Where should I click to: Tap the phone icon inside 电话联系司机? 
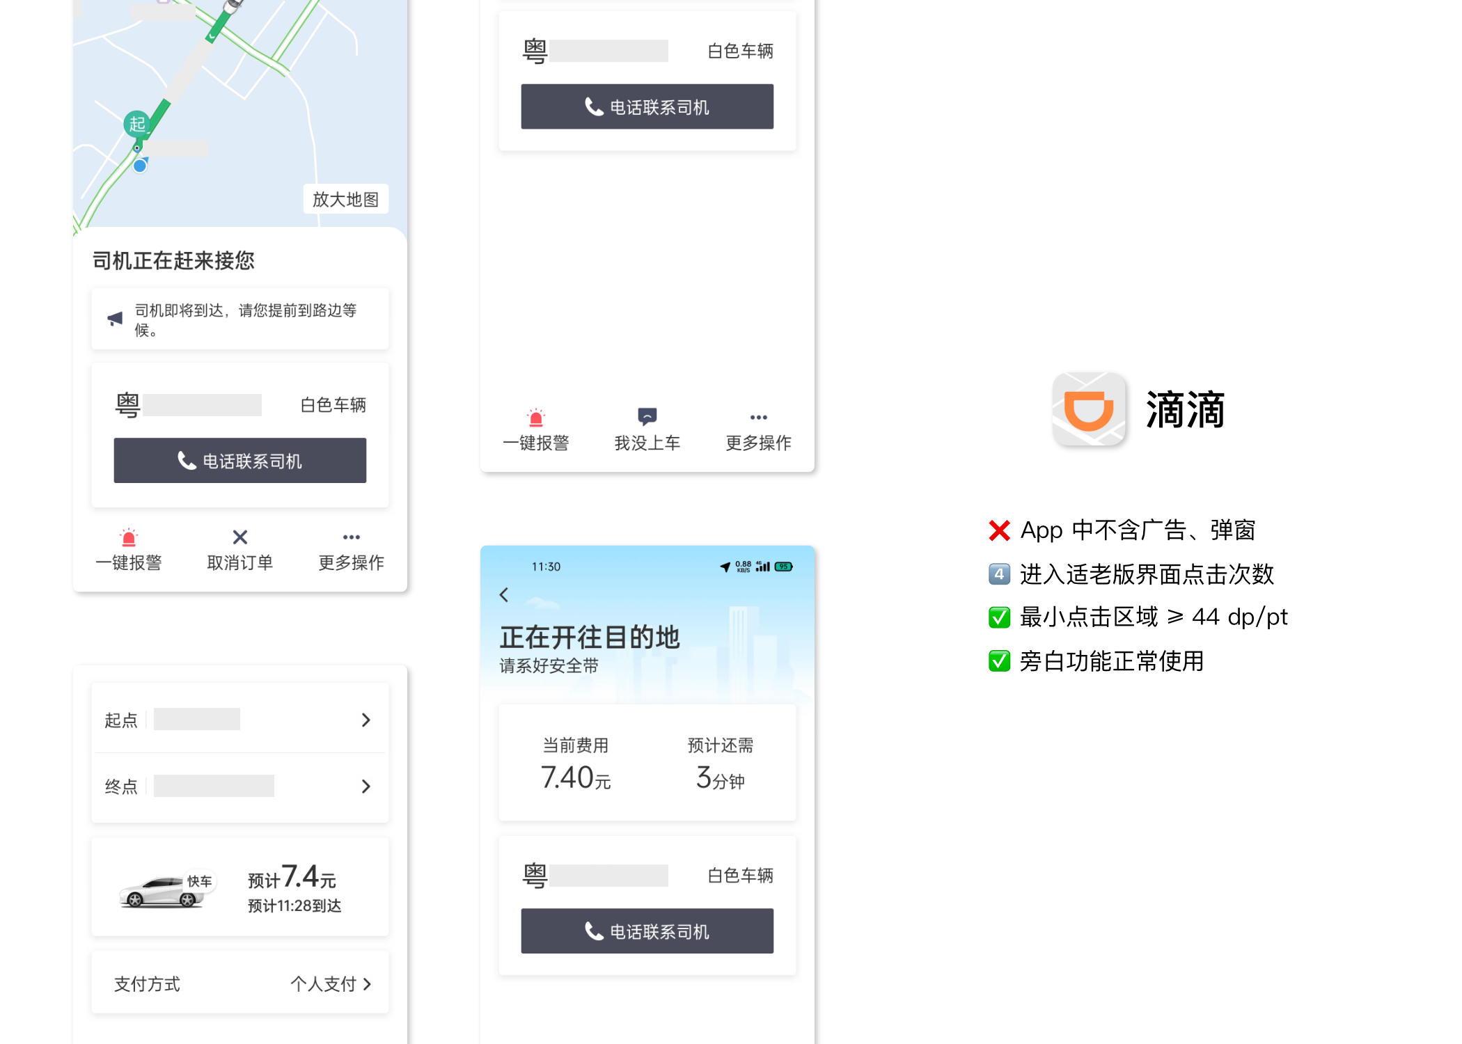(185, 461)
